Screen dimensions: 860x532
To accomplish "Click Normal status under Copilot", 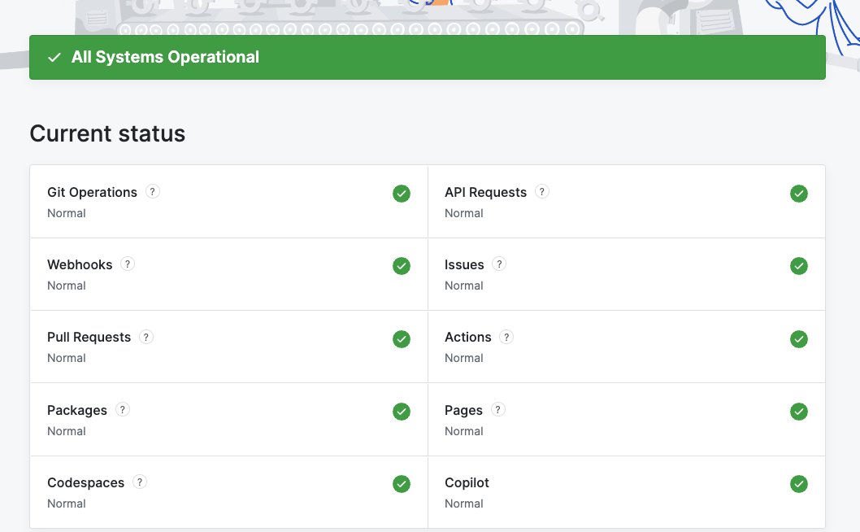I will [463, 504].
